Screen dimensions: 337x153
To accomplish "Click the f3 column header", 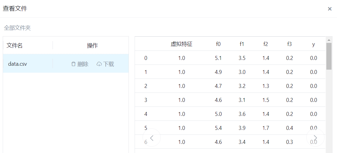I will click(x=289, y=44).
